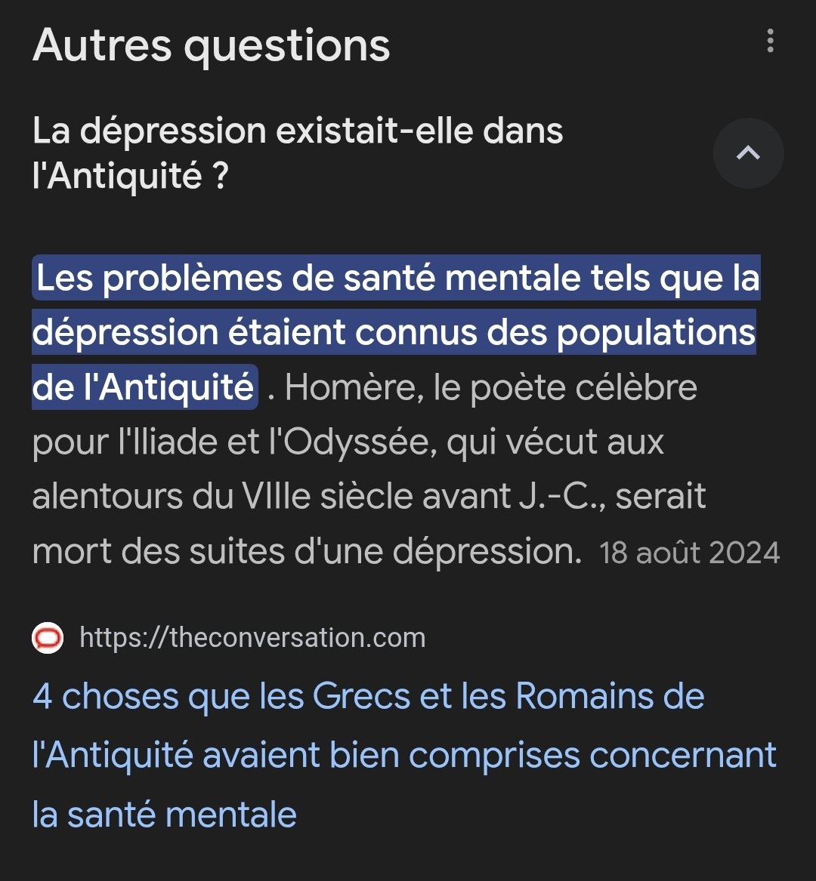The width and height of the screenshot is (816, 881).
Task: Tap the highlighted "de l'Antiquité" phrase
Action: tap(144, 388)
